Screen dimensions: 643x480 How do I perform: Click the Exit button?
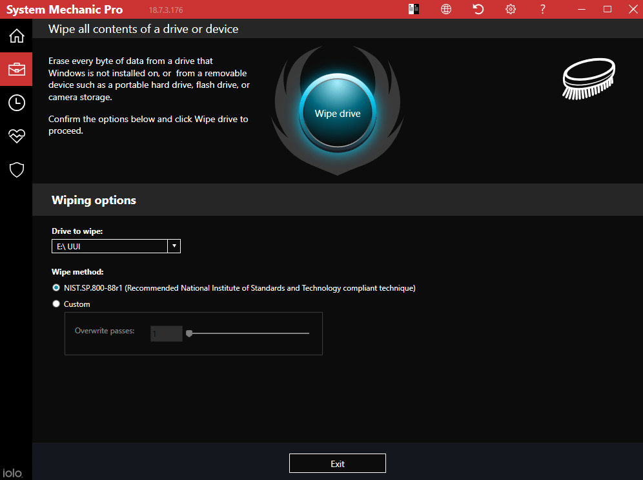coord(338,463)
